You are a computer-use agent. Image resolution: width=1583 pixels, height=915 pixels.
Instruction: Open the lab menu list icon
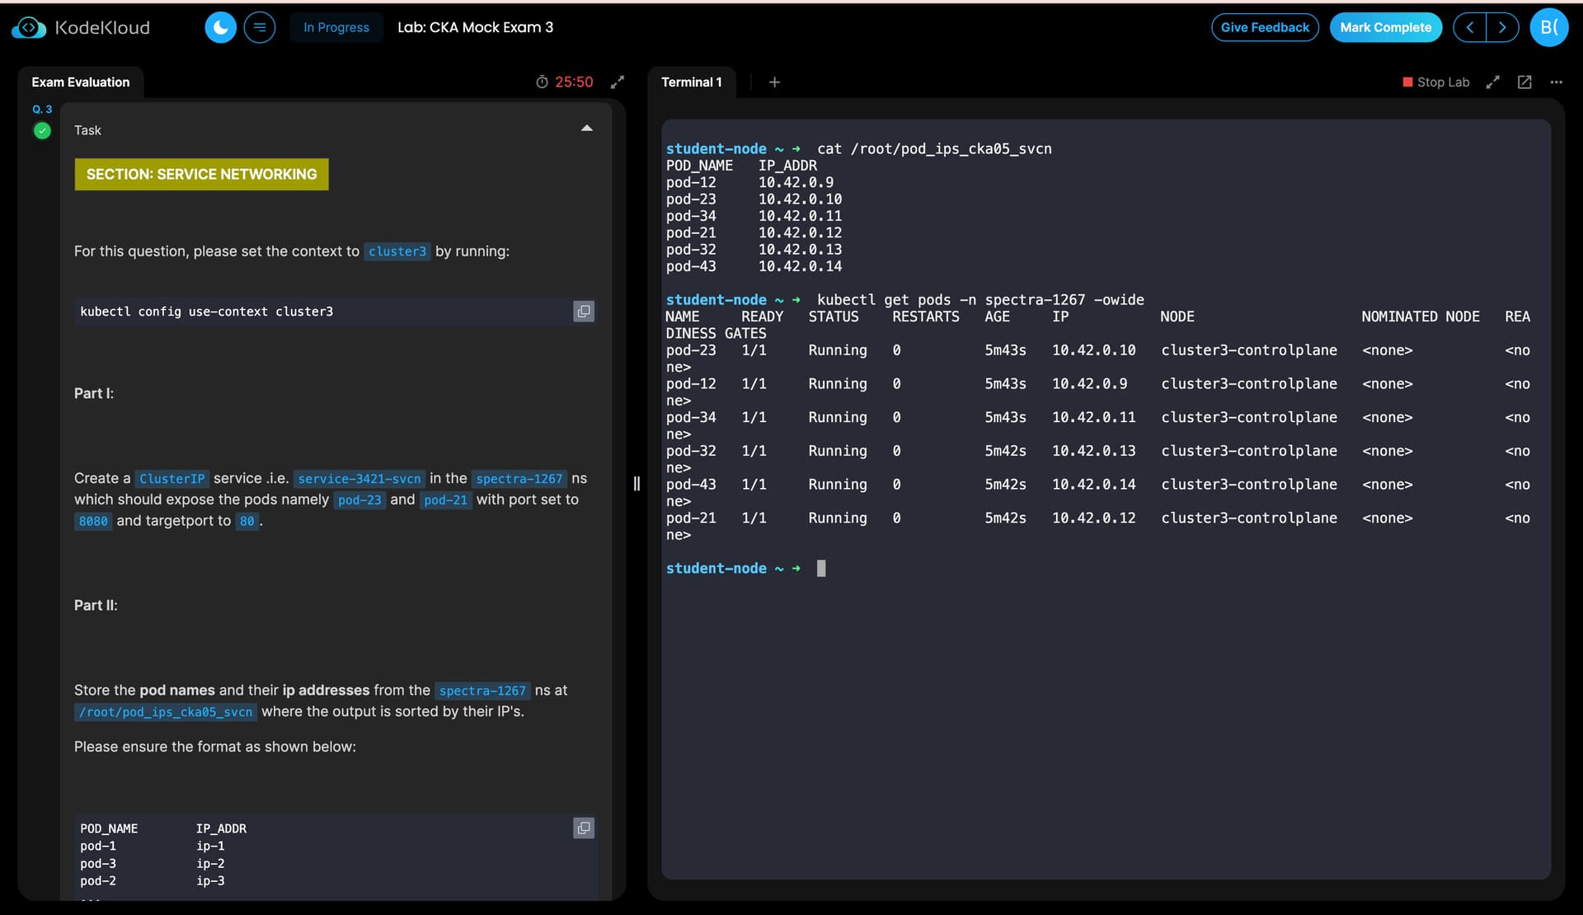(260, 28)
